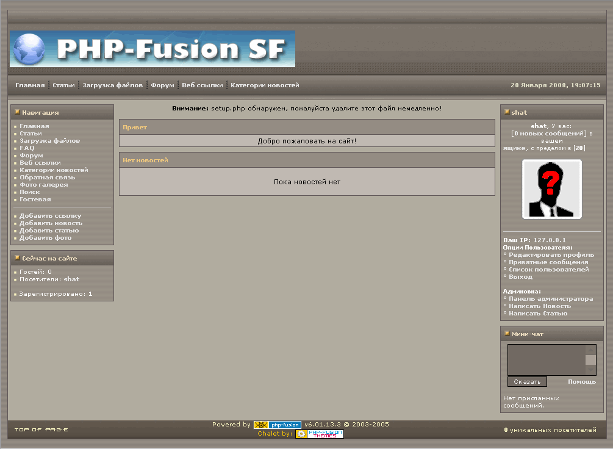This screenshot has width=613, height=449.
Task: Open Форум in the navigation sidebar
Action: pyautogui.click(x=31, y=156)
